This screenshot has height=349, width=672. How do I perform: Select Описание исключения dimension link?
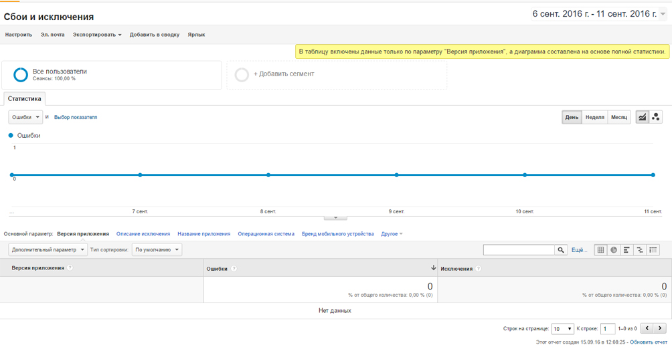[x=143, y=234]
